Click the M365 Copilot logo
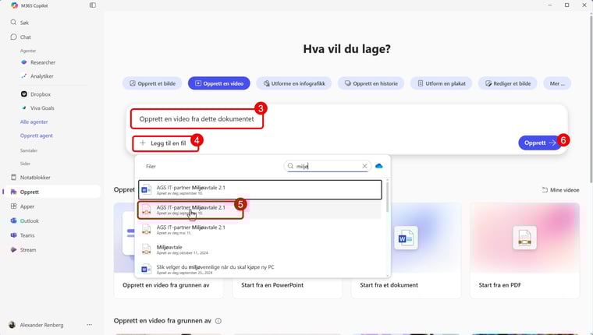593x335 pixels. 14,5
